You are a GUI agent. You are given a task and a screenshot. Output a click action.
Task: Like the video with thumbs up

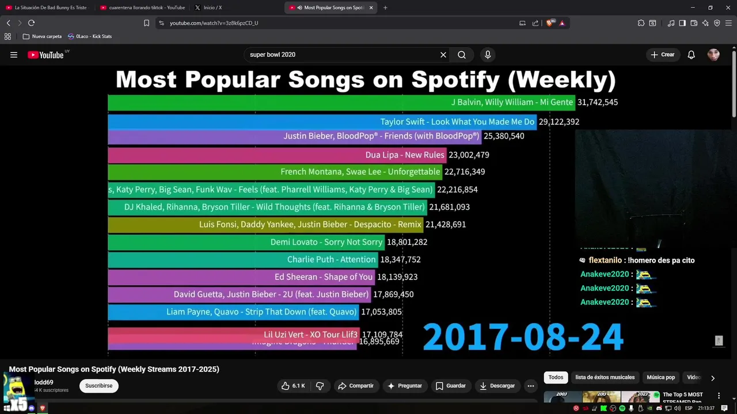click(293, 386)
